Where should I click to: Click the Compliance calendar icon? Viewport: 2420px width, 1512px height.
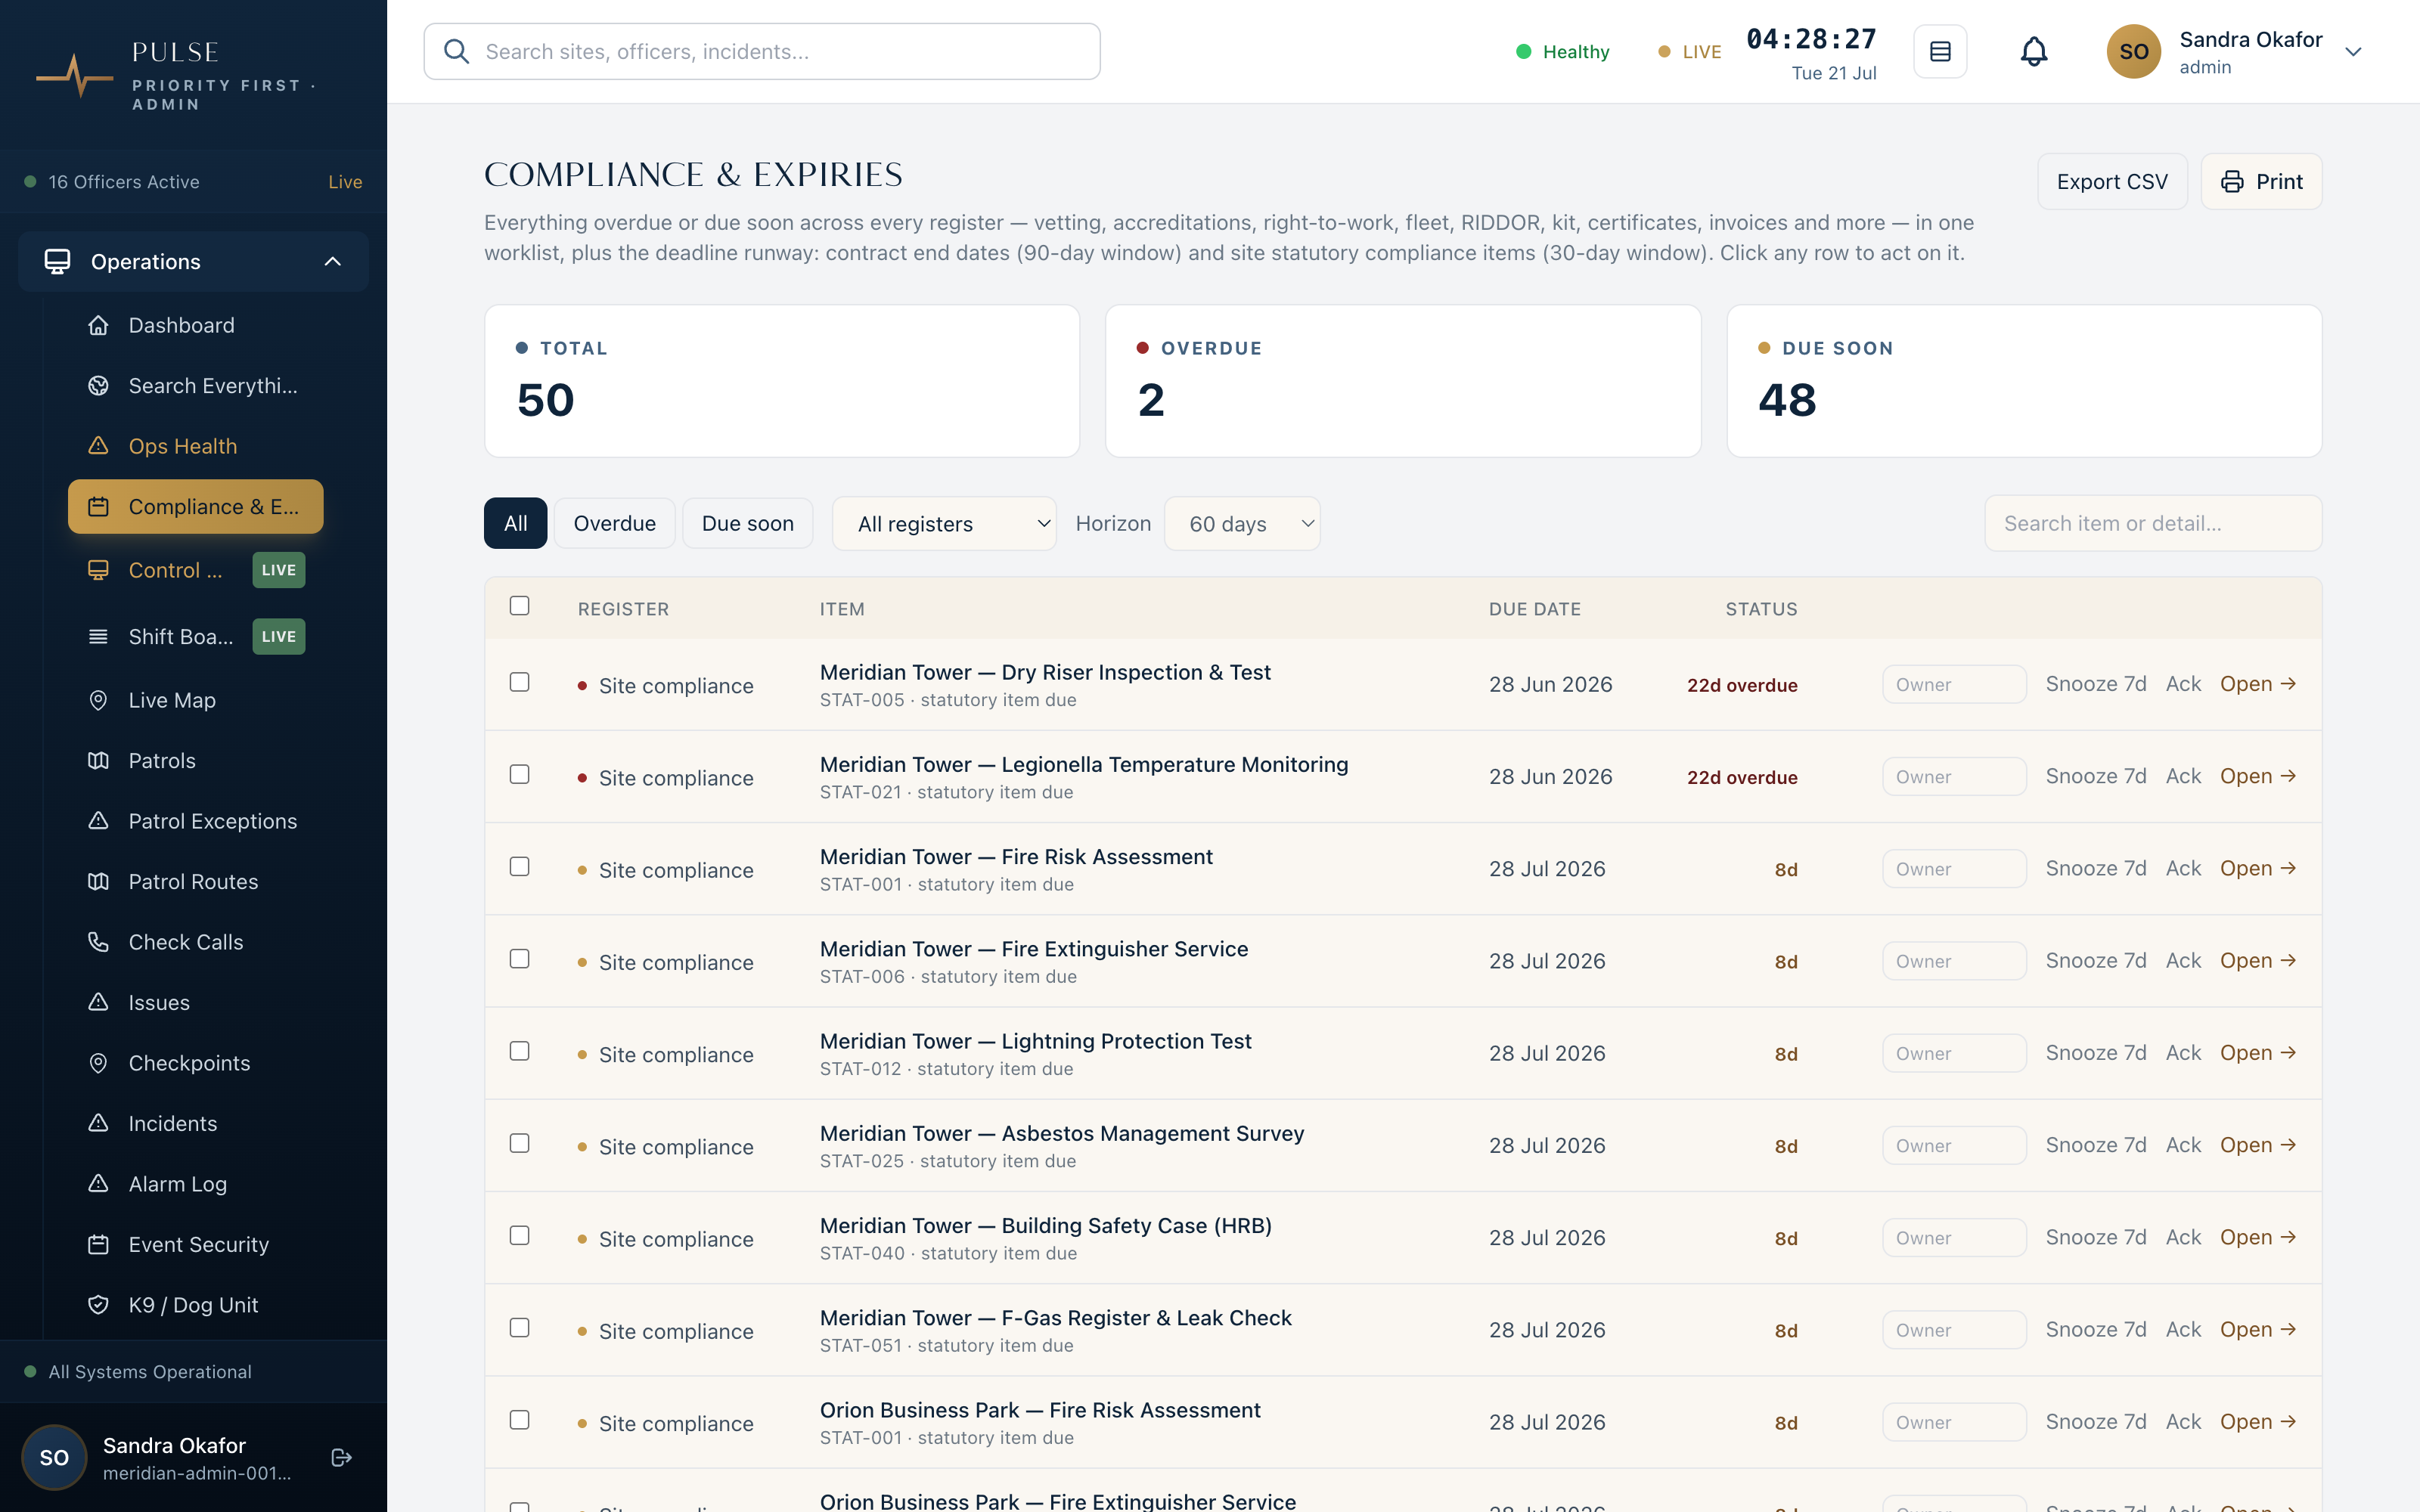(x=98, y=507)
